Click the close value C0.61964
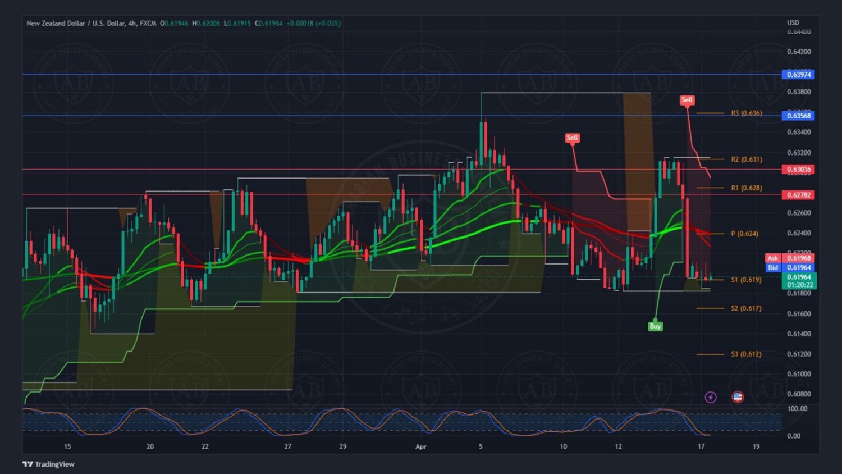Image resolution: width=842 pixels, height=474 pixels. tap(269, 23)
